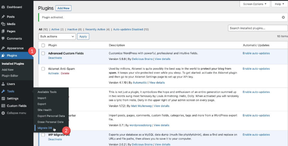This screenshot has width=288, height=146.
Task: Open wordpressdotorg author link
Action: tap(140, 125)
